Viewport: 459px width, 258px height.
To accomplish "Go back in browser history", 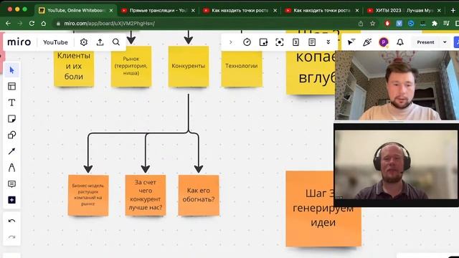I will coord(8,24).
